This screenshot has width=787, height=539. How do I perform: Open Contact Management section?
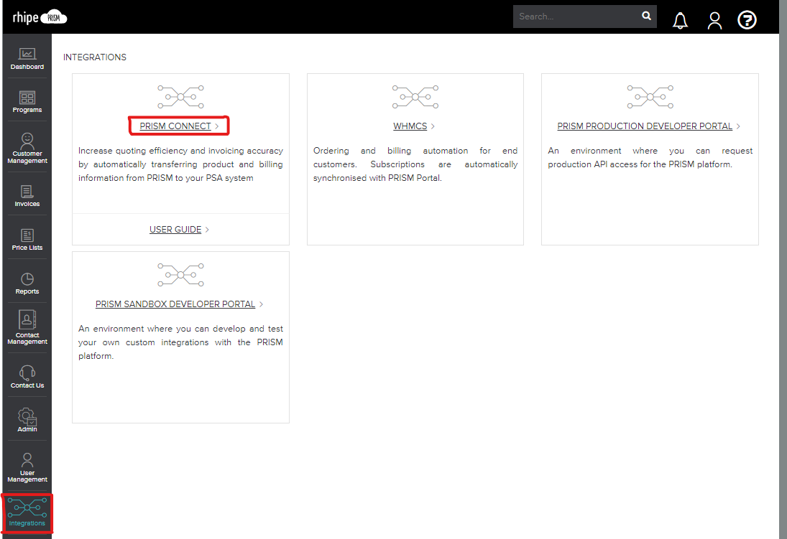point(27,327)
